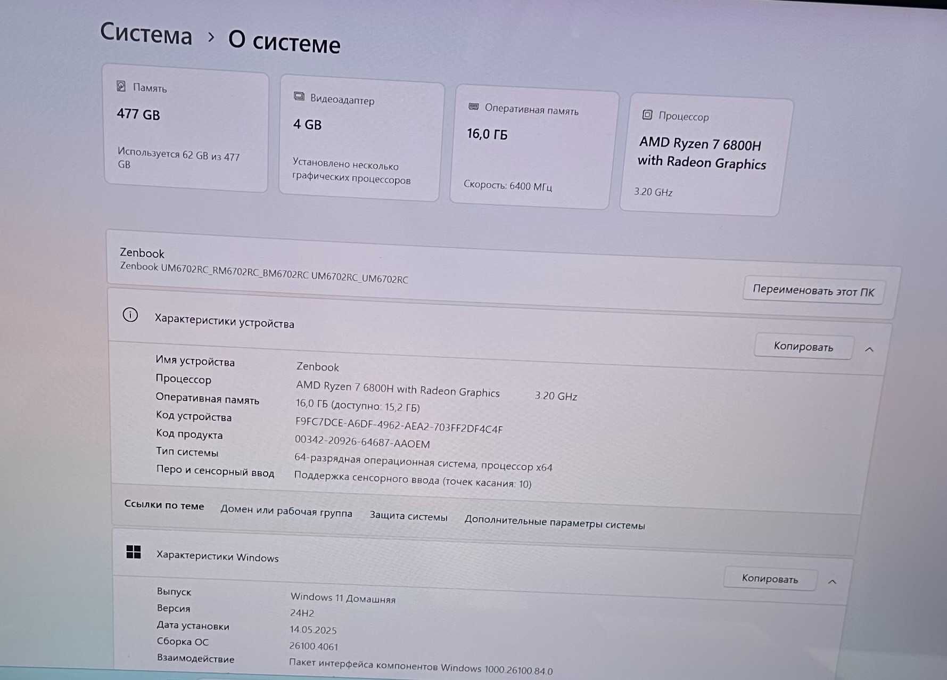Viewport: 947px width, 680px height.
Task: Click the 16,0 ГБ (доступно: 15,2 ГБ) value
Action: tap(358, 406)
